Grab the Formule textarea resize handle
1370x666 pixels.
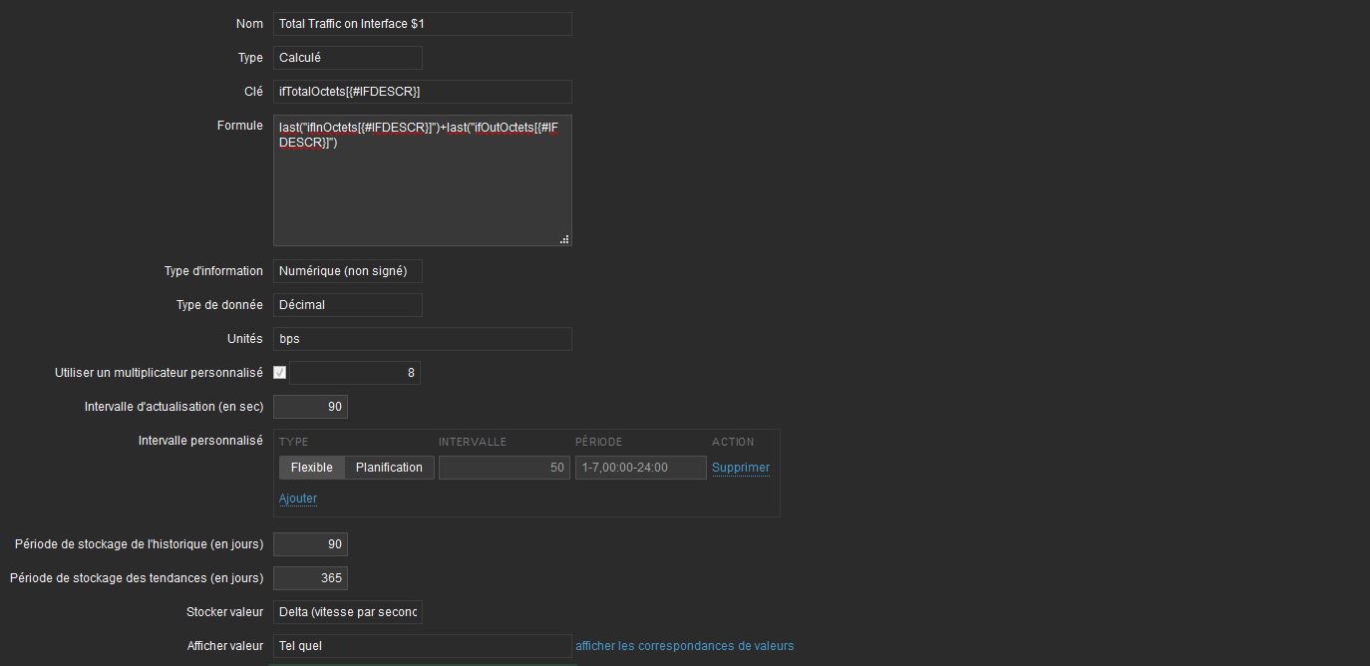(x=564, y=239)
